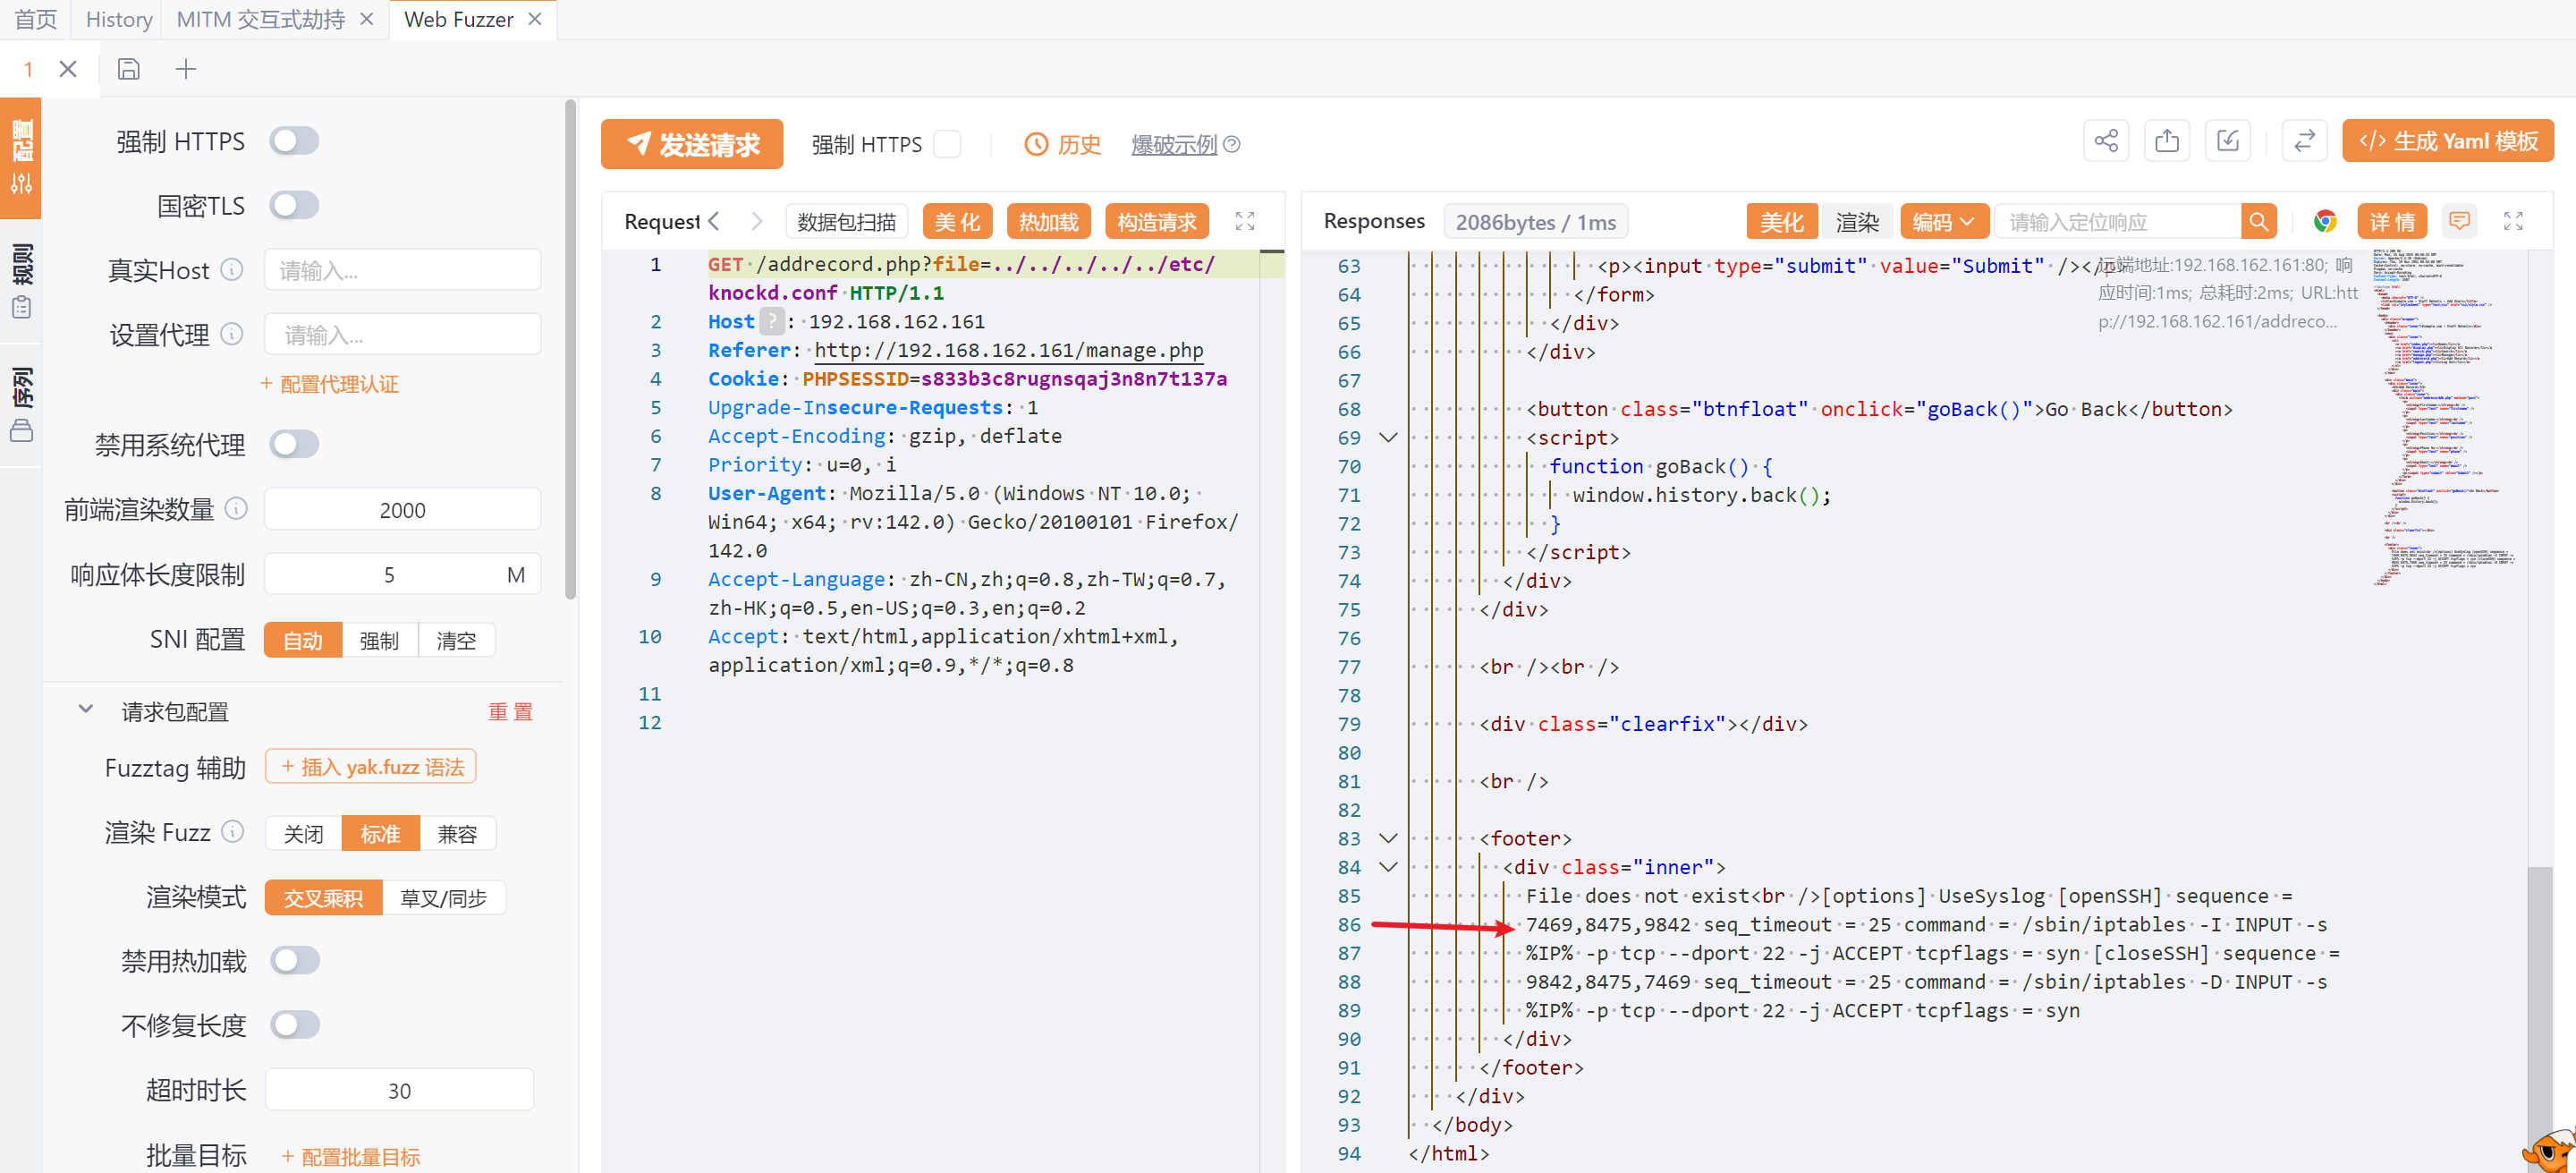Screen dimensions: 2576x1173
Task: Check the 强制 HTTPS checkbox near send button
Action: 946,144
